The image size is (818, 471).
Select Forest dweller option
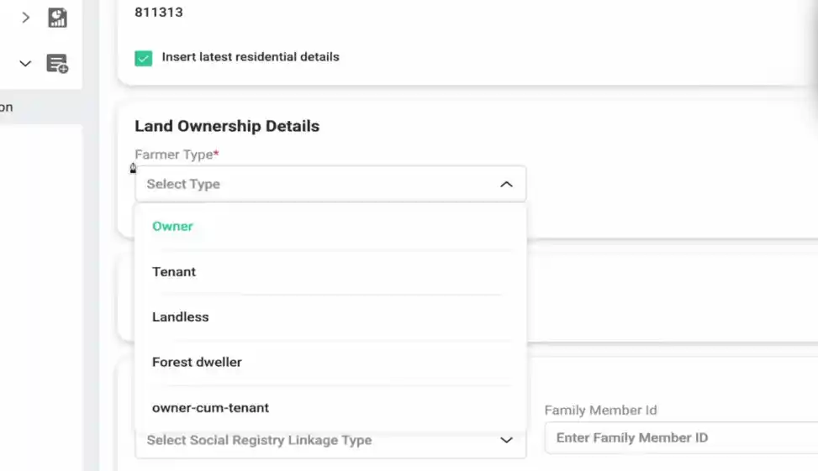pyautogui.click(x=197, y=362)
